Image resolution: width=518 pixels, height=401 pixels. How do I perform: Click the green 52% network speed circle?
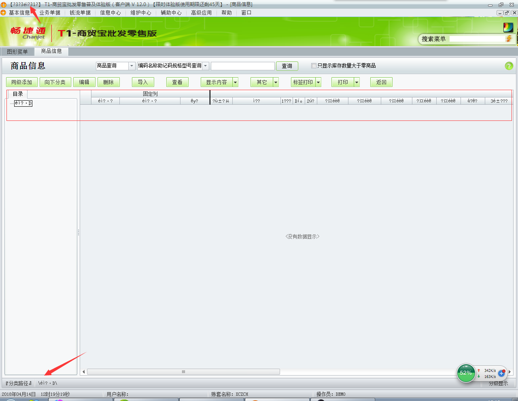[466, 373]
